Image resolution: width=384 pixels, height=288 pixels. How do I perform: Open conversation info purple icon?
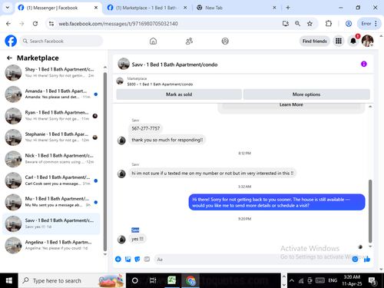pos(364,64)
